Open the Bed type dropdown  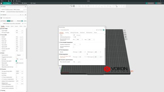[x=16, y=12]
